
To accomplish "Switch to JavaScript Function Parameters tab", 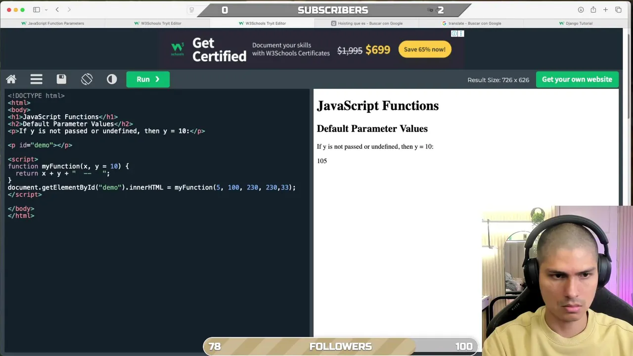I will click(52, 23).
